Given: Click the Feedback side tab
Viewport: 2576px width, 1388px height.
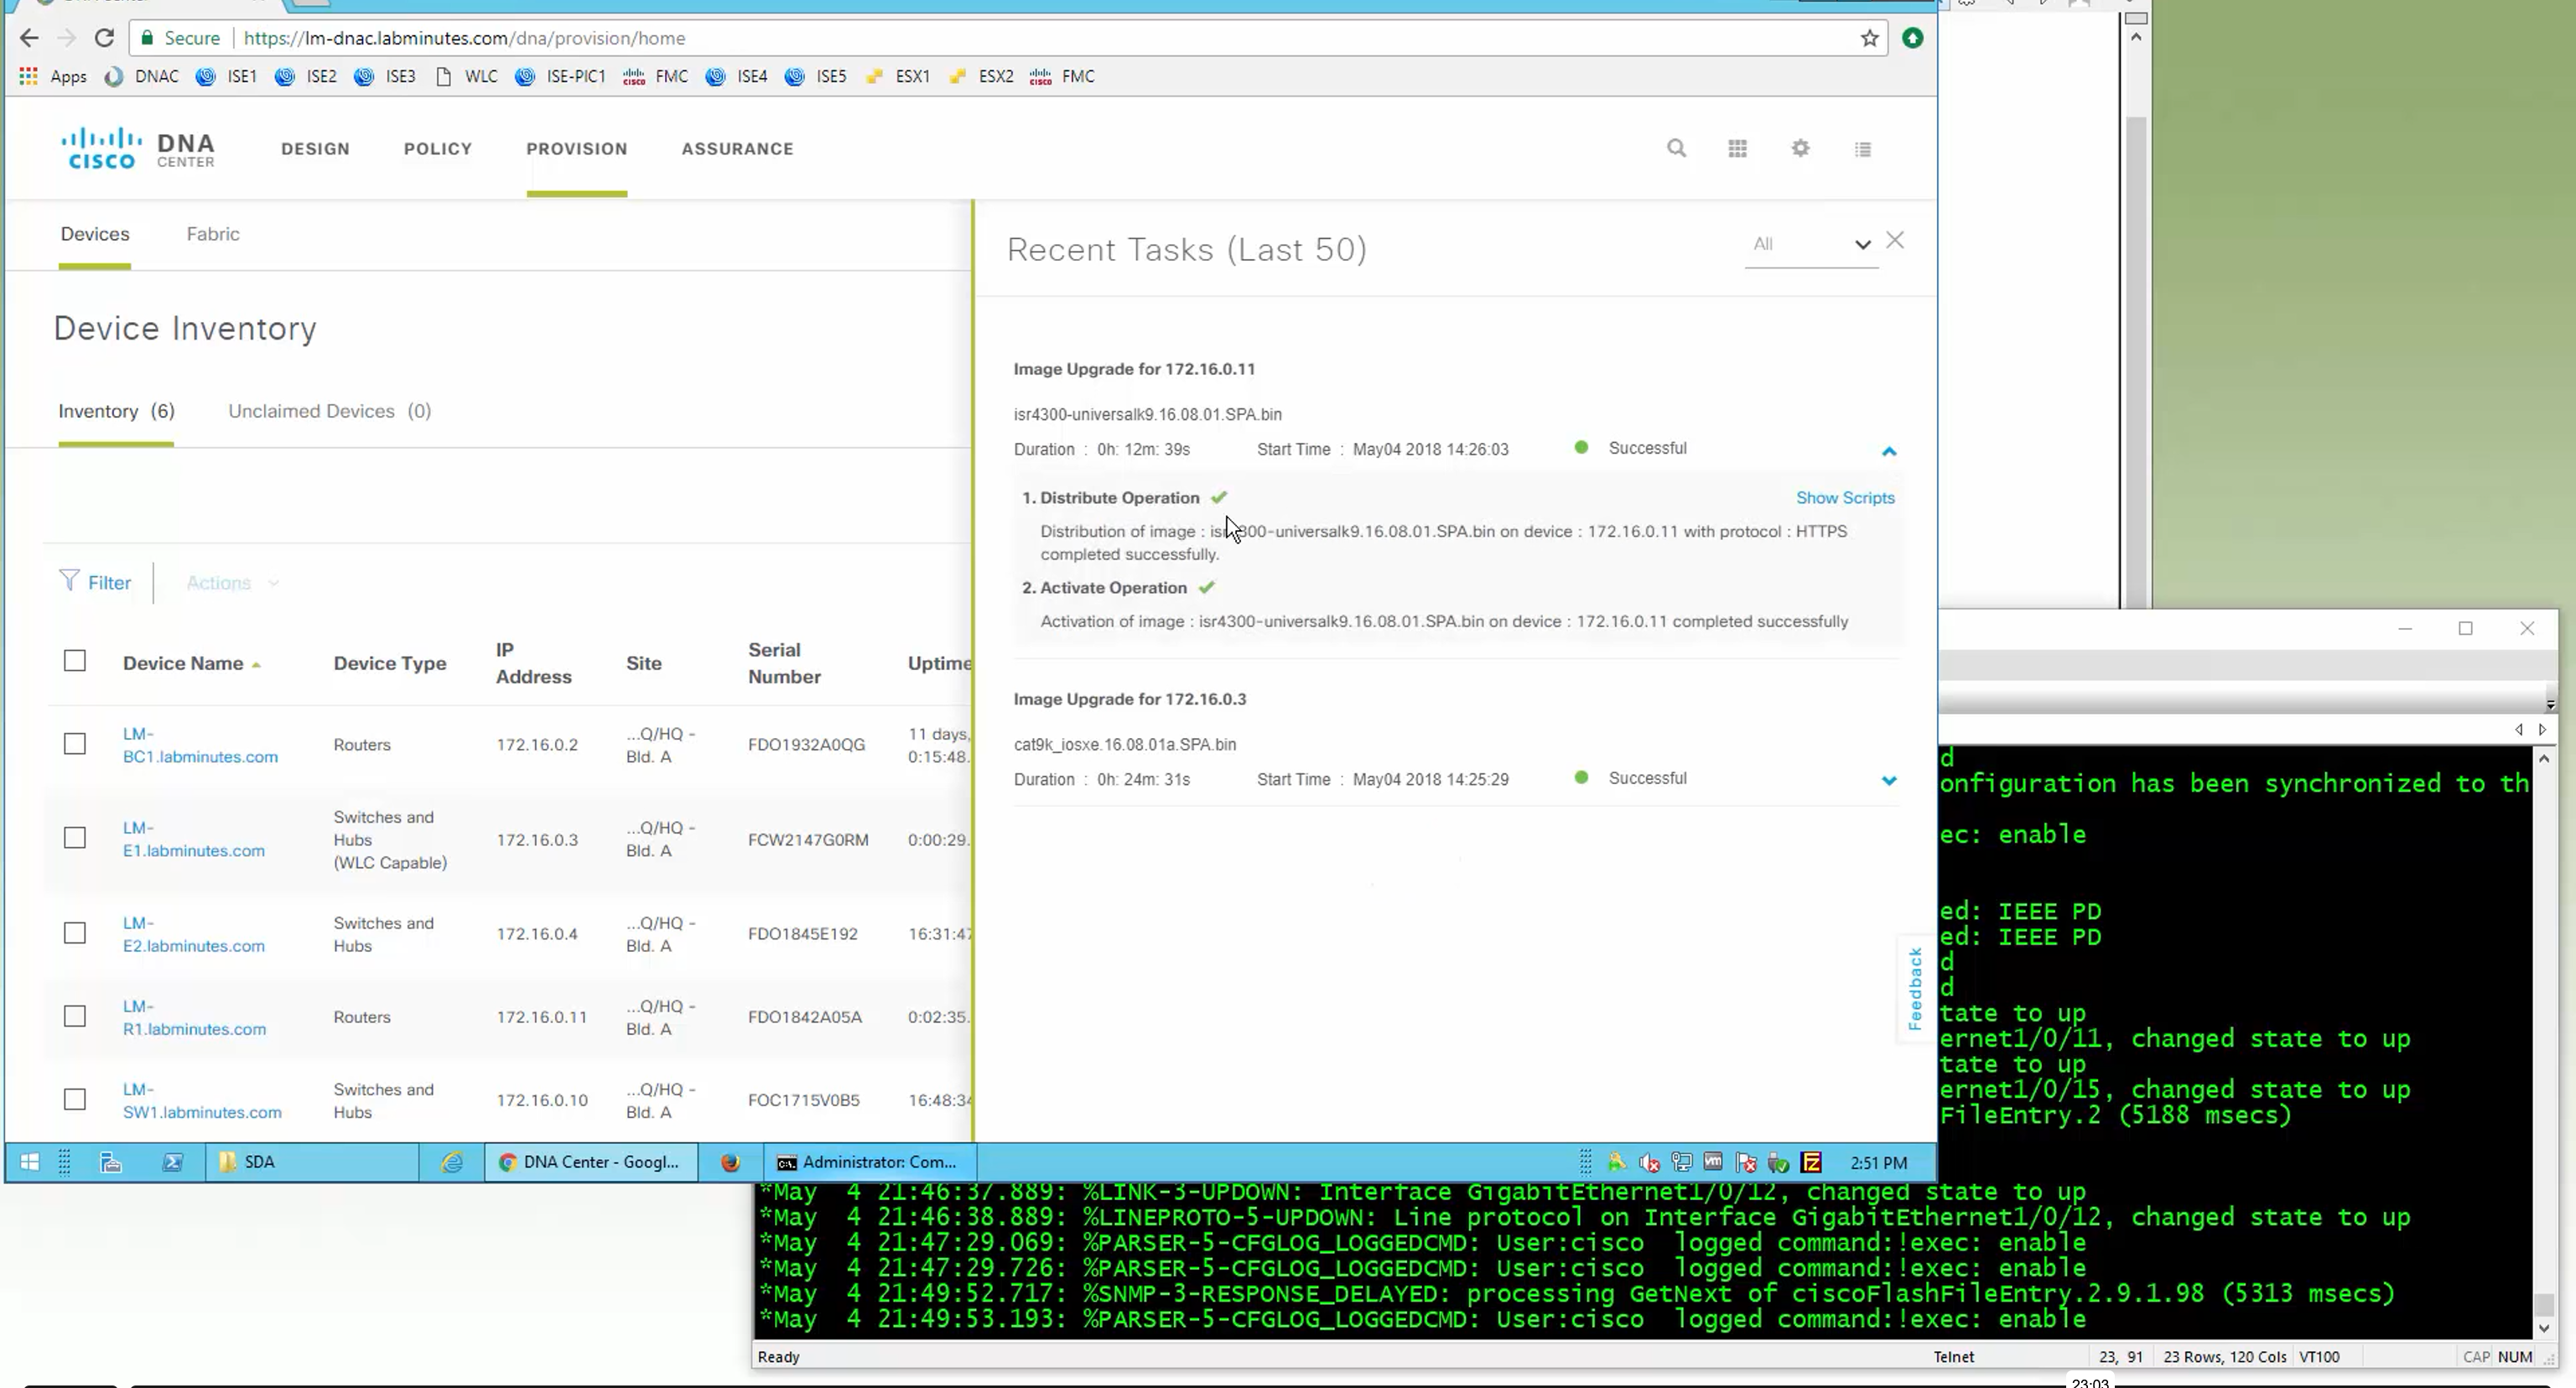Looking at the screenshot, I should pyautogui.click(x=1914, y=988).
